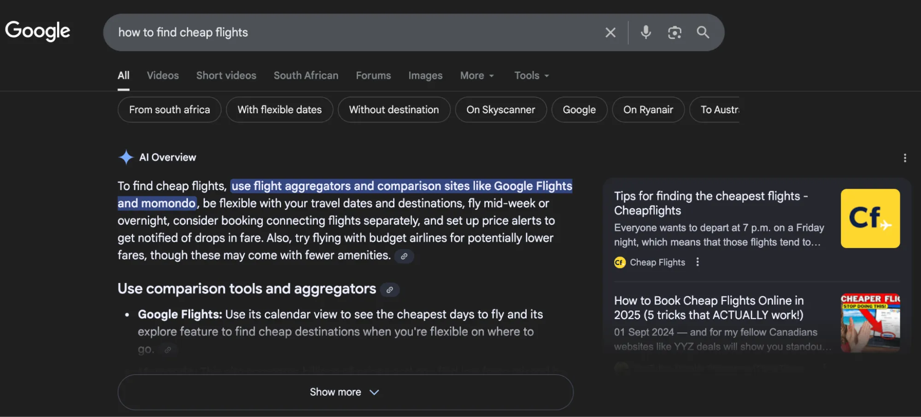Open three-dot menu next to Cheap Flights source
The height and width of the screenshot is (417, 921).
coord(698,262)
